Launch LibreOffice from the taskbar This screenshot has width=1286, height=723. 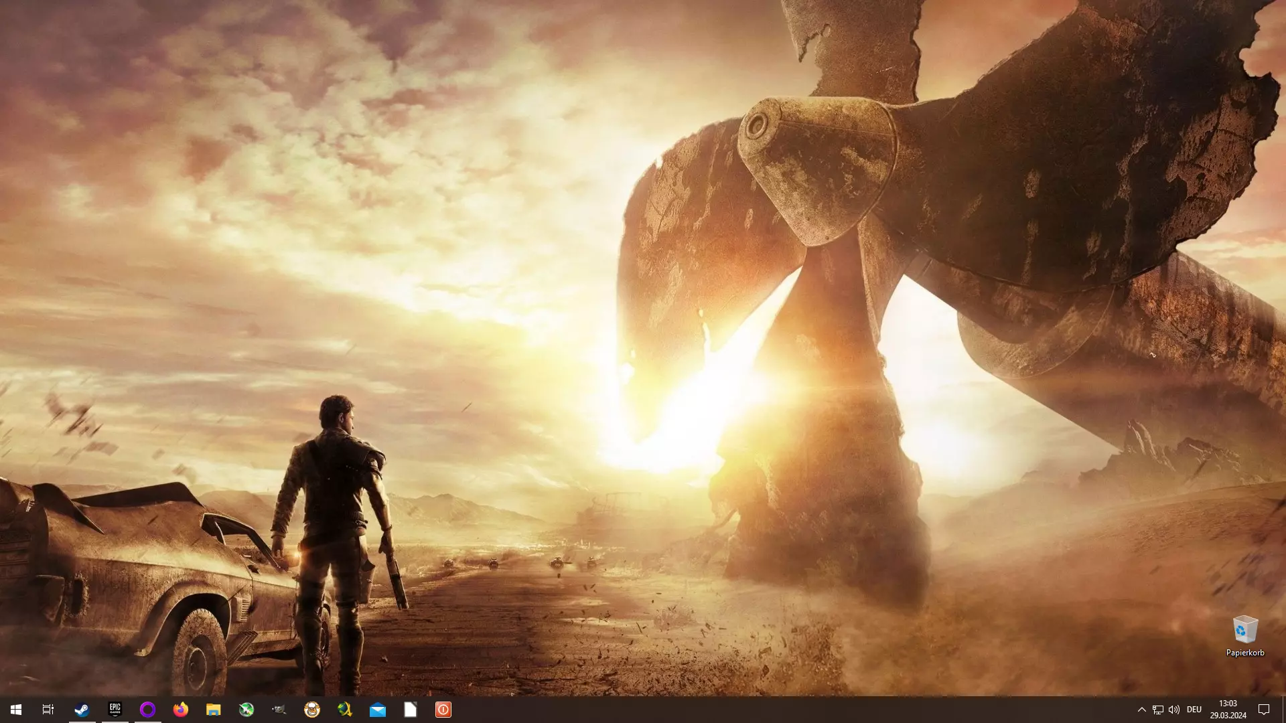(x=411, y=710)
